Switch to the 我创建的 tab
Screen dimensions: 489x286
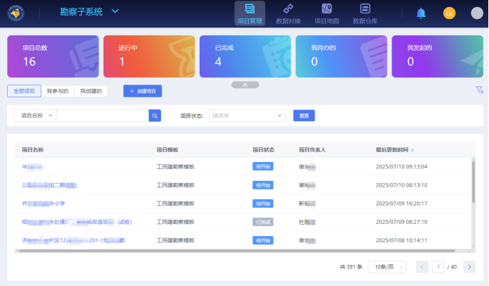(x=91, y=91)
